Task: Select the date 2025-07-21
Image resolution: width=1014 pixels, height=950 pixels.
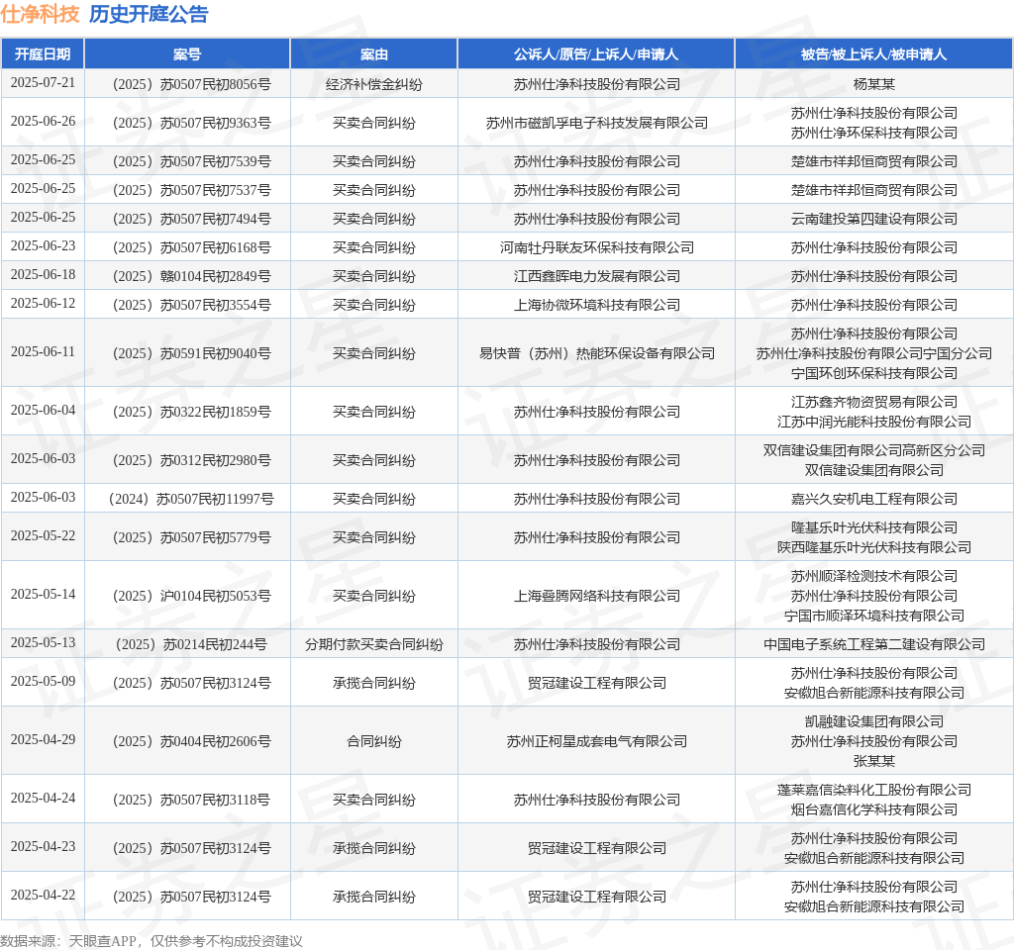Action: [x=43, y=83]
